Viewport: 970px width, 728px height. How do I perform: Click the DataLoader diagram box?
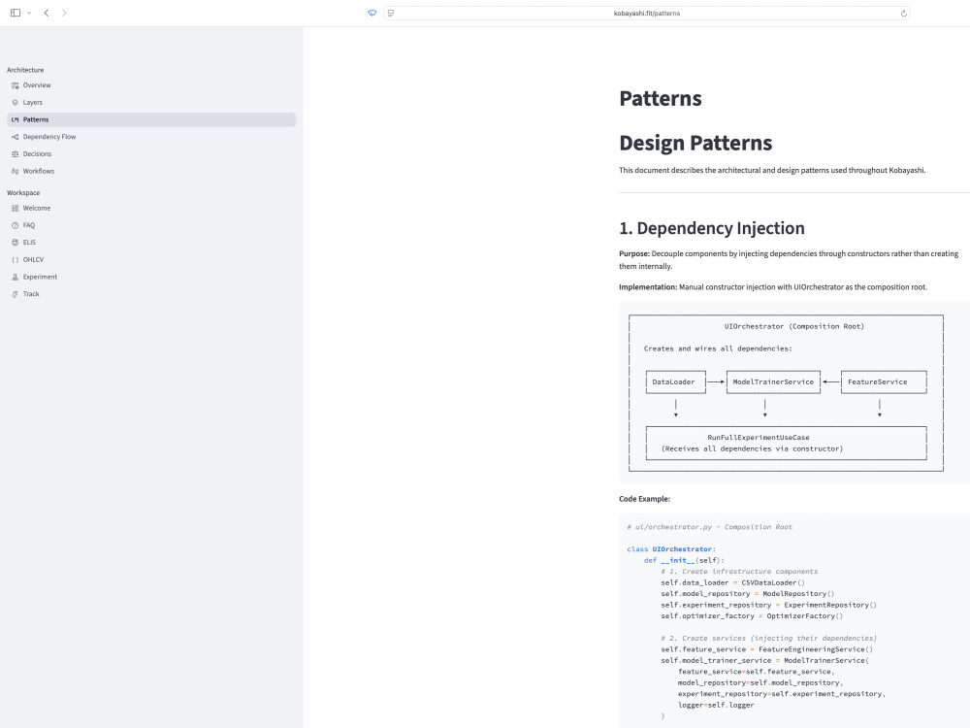[675, 381]
